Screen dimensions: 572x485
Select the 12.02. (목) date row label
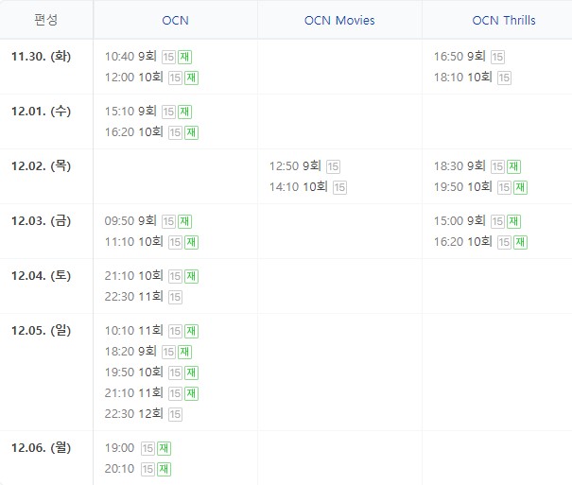click(x=41, y=166)
